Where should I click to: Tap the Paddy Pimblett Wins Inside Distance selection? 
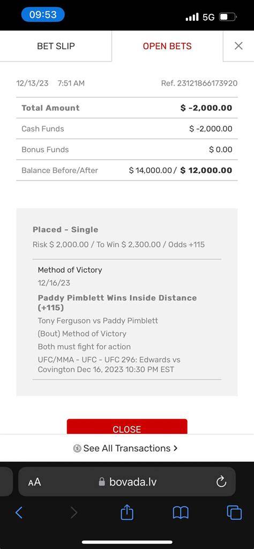pyautogui.click(x=117, y=303)
